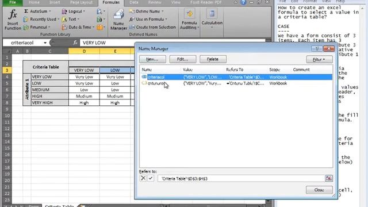Image resolution: width=368 pixels, height=207 pixels.
Task: Switch to the File tab
Action: (13, 2)
